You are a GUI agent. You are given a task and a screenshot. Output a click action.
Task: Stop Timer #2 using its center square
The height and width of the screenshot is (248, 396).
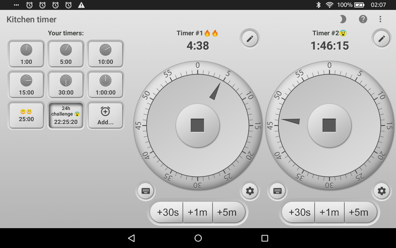(329, 126)
